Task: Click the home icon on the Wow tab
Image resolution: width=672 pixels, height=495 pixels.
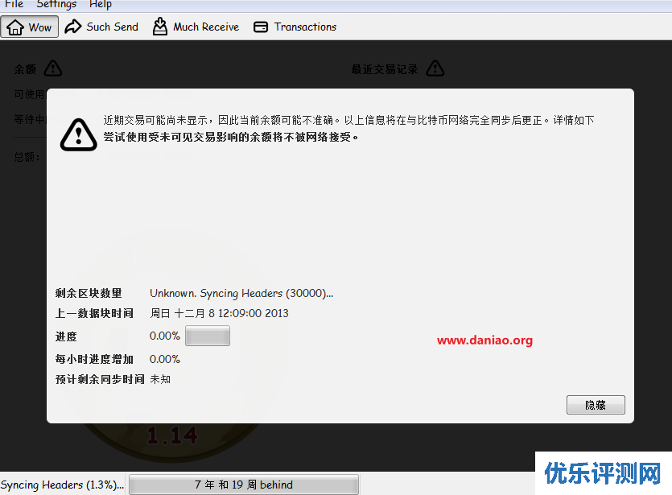Action: pos(15,27)
